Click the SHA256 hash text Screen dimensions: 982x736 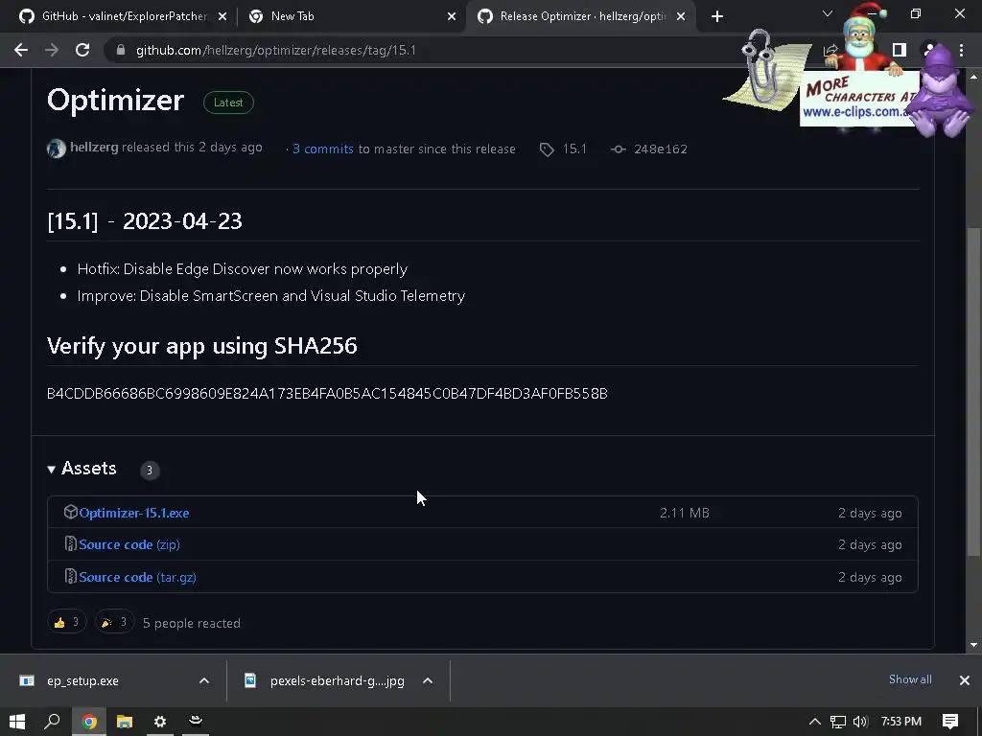(327, 393)
